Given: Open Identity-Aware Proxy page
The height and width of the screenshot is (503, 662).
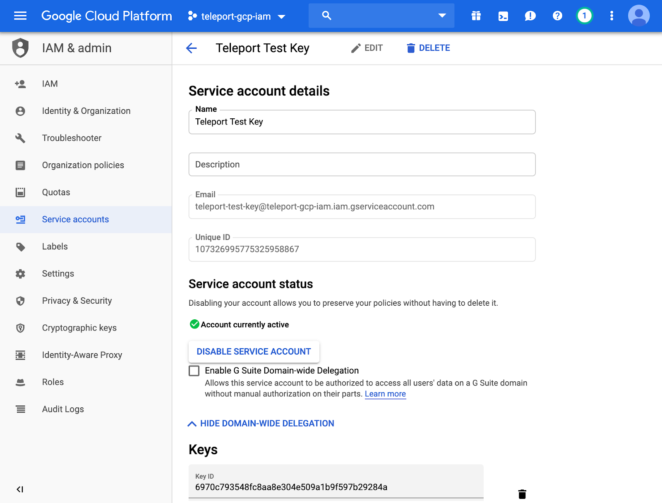Looking at the screenshot, I should coord(86,355).
